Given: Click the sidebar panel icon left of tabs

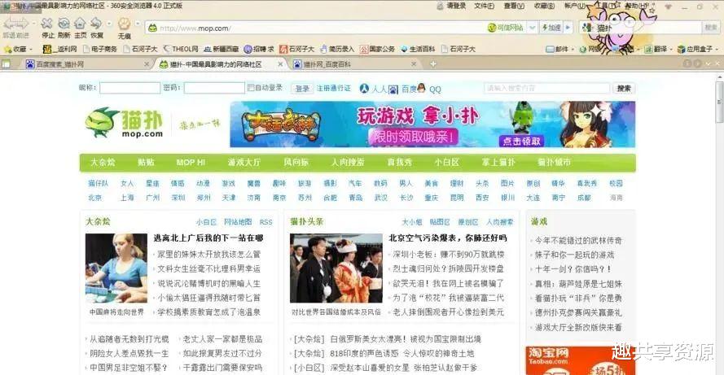Looking at the screenshot, I should click(6, 64).
